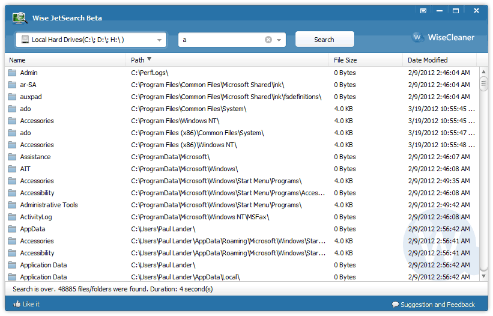Select the AppData folder icon
This screenshot has height=316, width=493.
click(x=12, y=229)
